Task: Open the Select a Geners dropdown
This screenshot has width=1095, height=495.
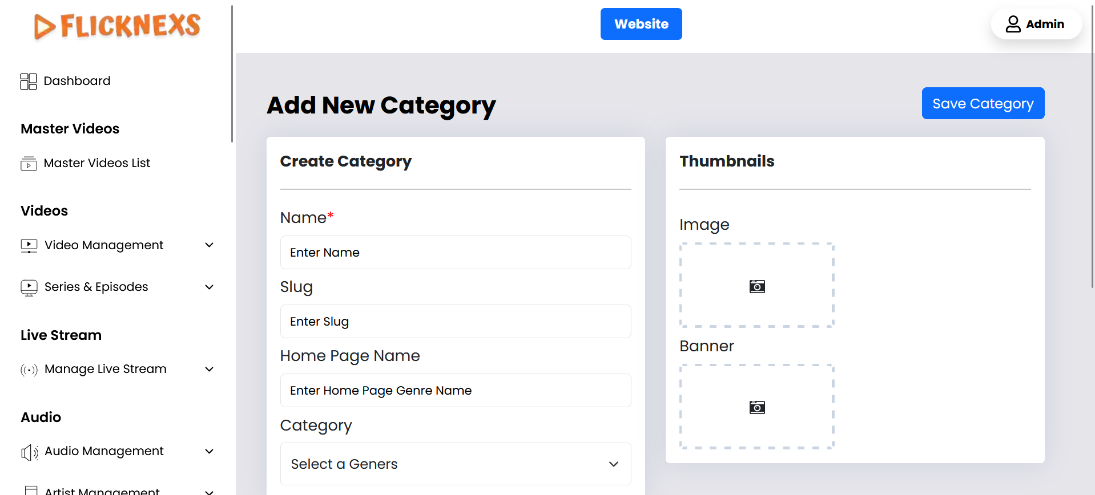Action: [455, 464]
